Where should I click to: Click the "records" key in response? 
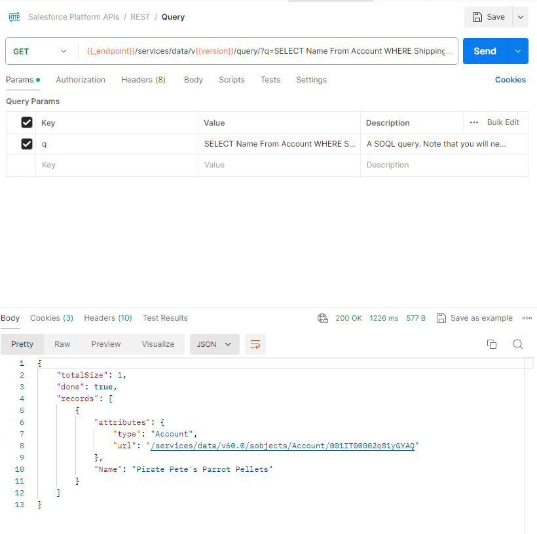77,399
